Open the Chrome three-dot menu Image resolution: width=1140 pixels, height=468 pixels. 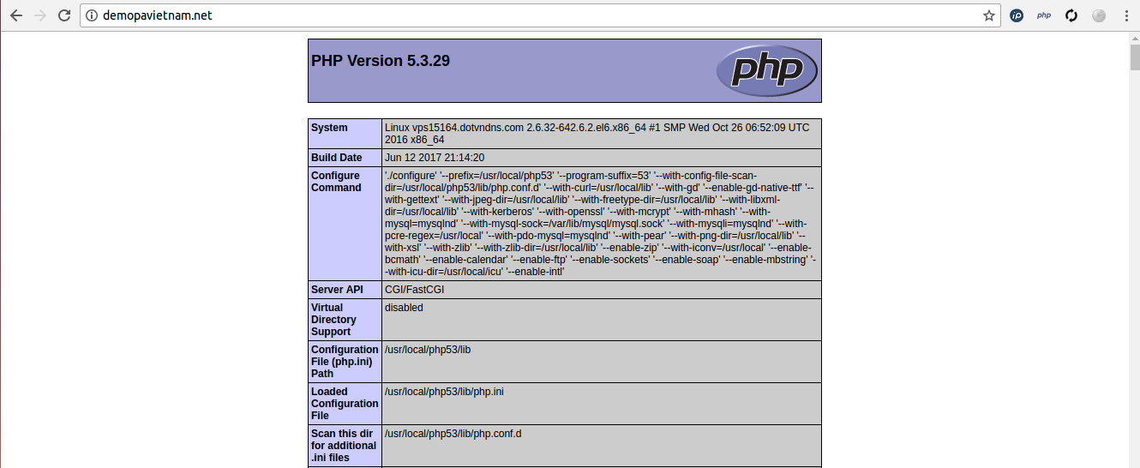click(x=1124, y=15)
